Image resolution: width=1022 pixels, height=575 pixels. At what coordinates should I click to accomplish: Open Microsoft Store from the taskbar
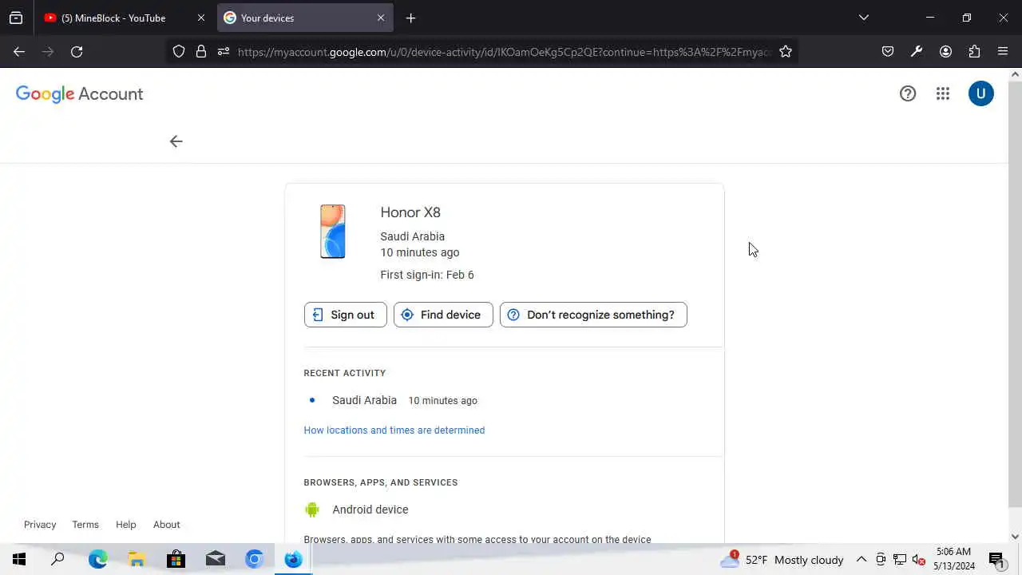176,559
